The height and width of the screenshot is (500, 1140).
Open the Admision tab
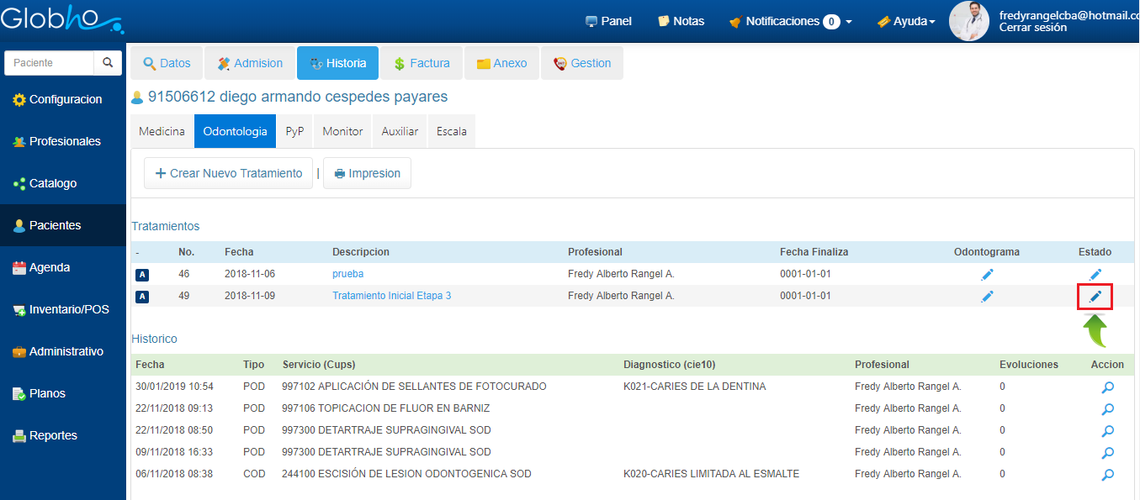click(x=250, y=63)
